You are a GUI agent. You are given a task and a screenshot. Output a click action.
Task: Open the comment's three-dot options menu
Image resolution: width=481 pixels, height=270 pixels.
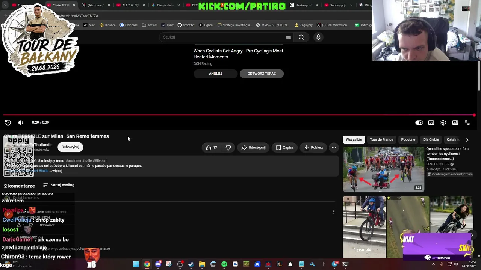coord(334,212)
